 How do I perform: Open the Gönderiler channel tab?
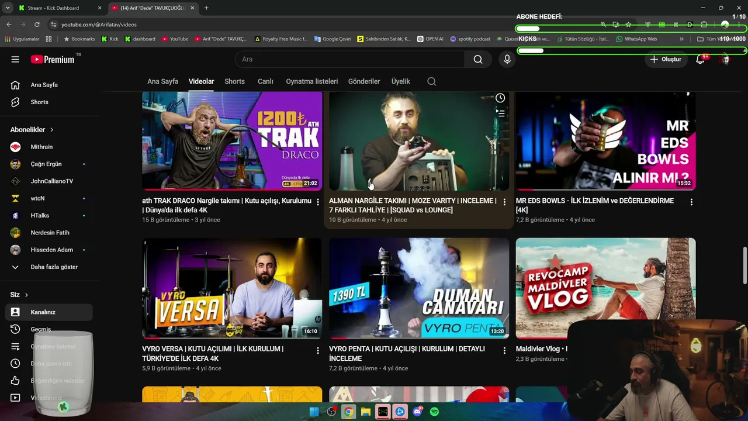tap(364, 81)
